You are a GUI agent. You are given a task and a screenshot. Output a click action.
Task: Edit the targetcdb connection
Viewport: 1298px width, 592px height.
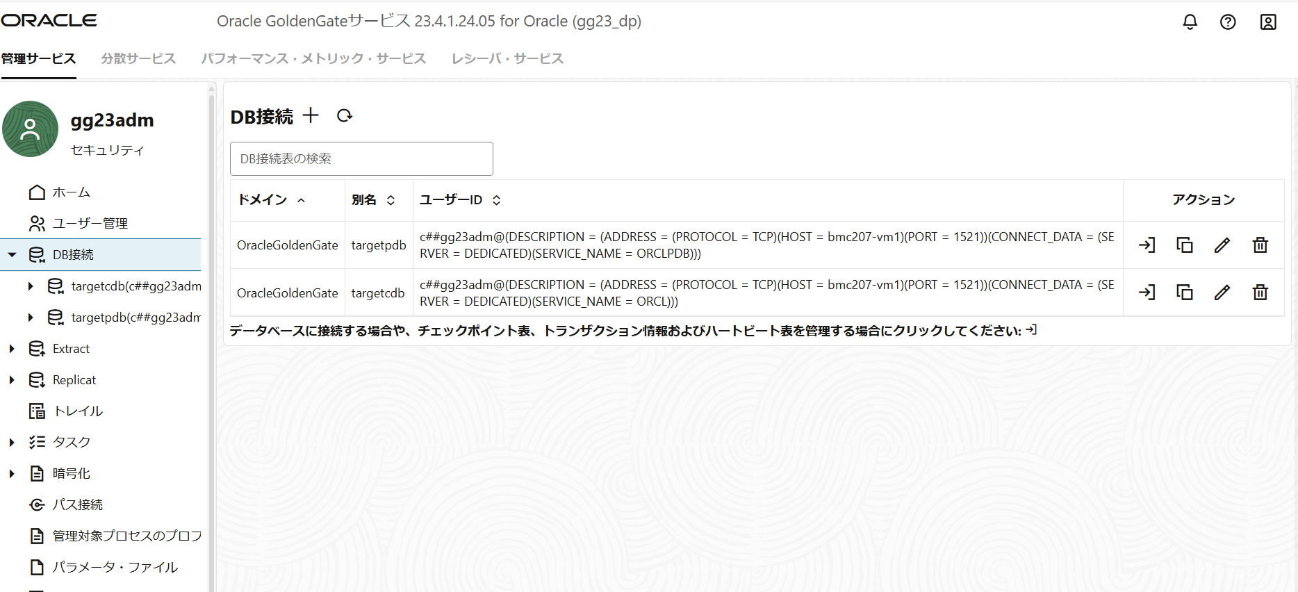[x=1222, y=293]
